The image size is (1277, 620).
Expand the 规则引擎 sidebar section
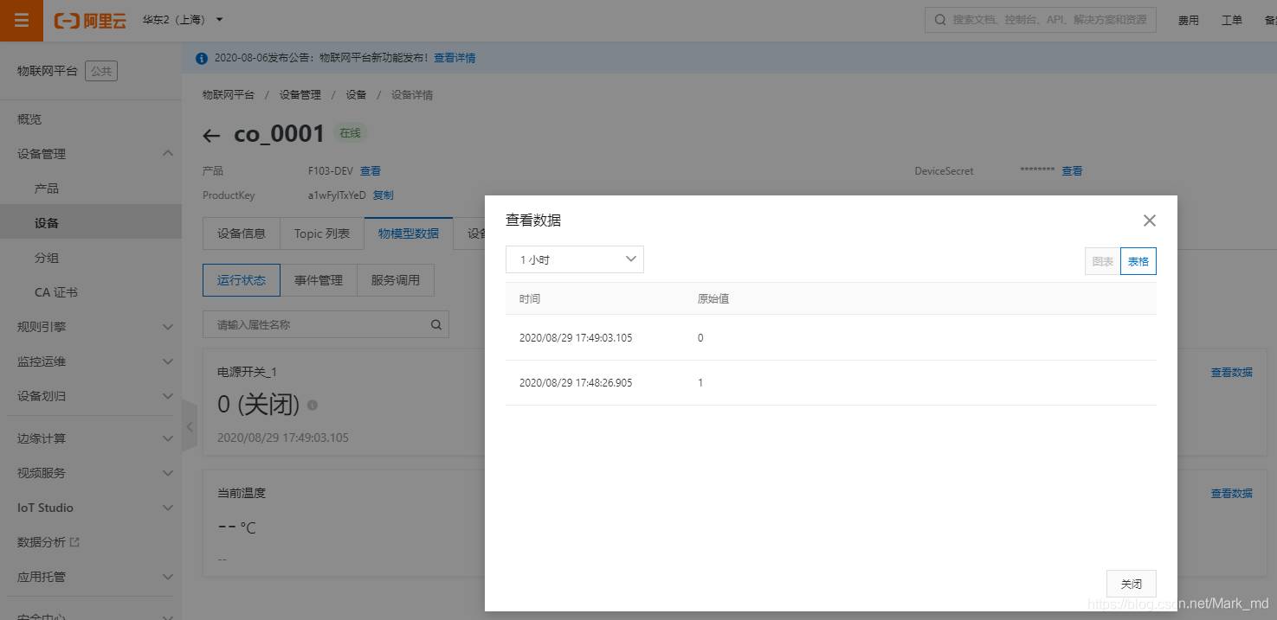90,327
